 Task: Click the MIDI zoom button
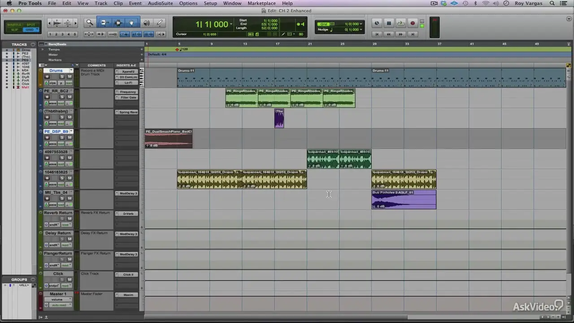coord(67,23)
